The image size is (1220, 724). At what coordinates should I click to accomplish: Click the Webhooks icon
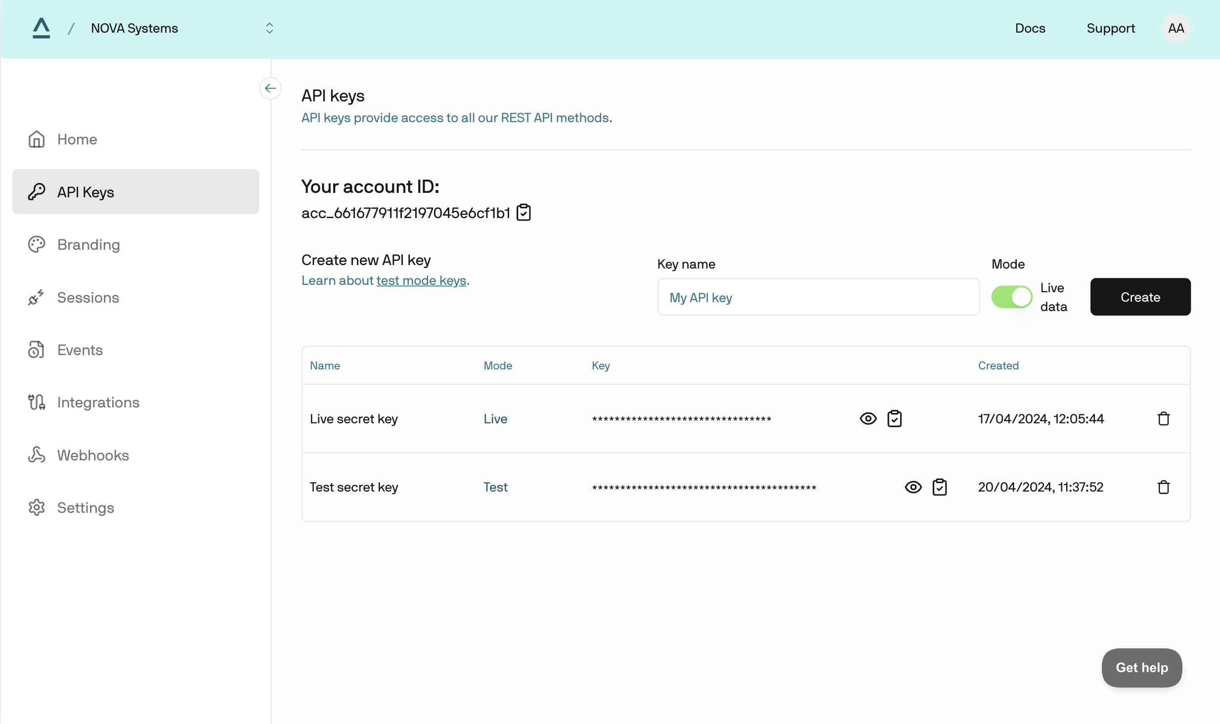tap(36, 454)
